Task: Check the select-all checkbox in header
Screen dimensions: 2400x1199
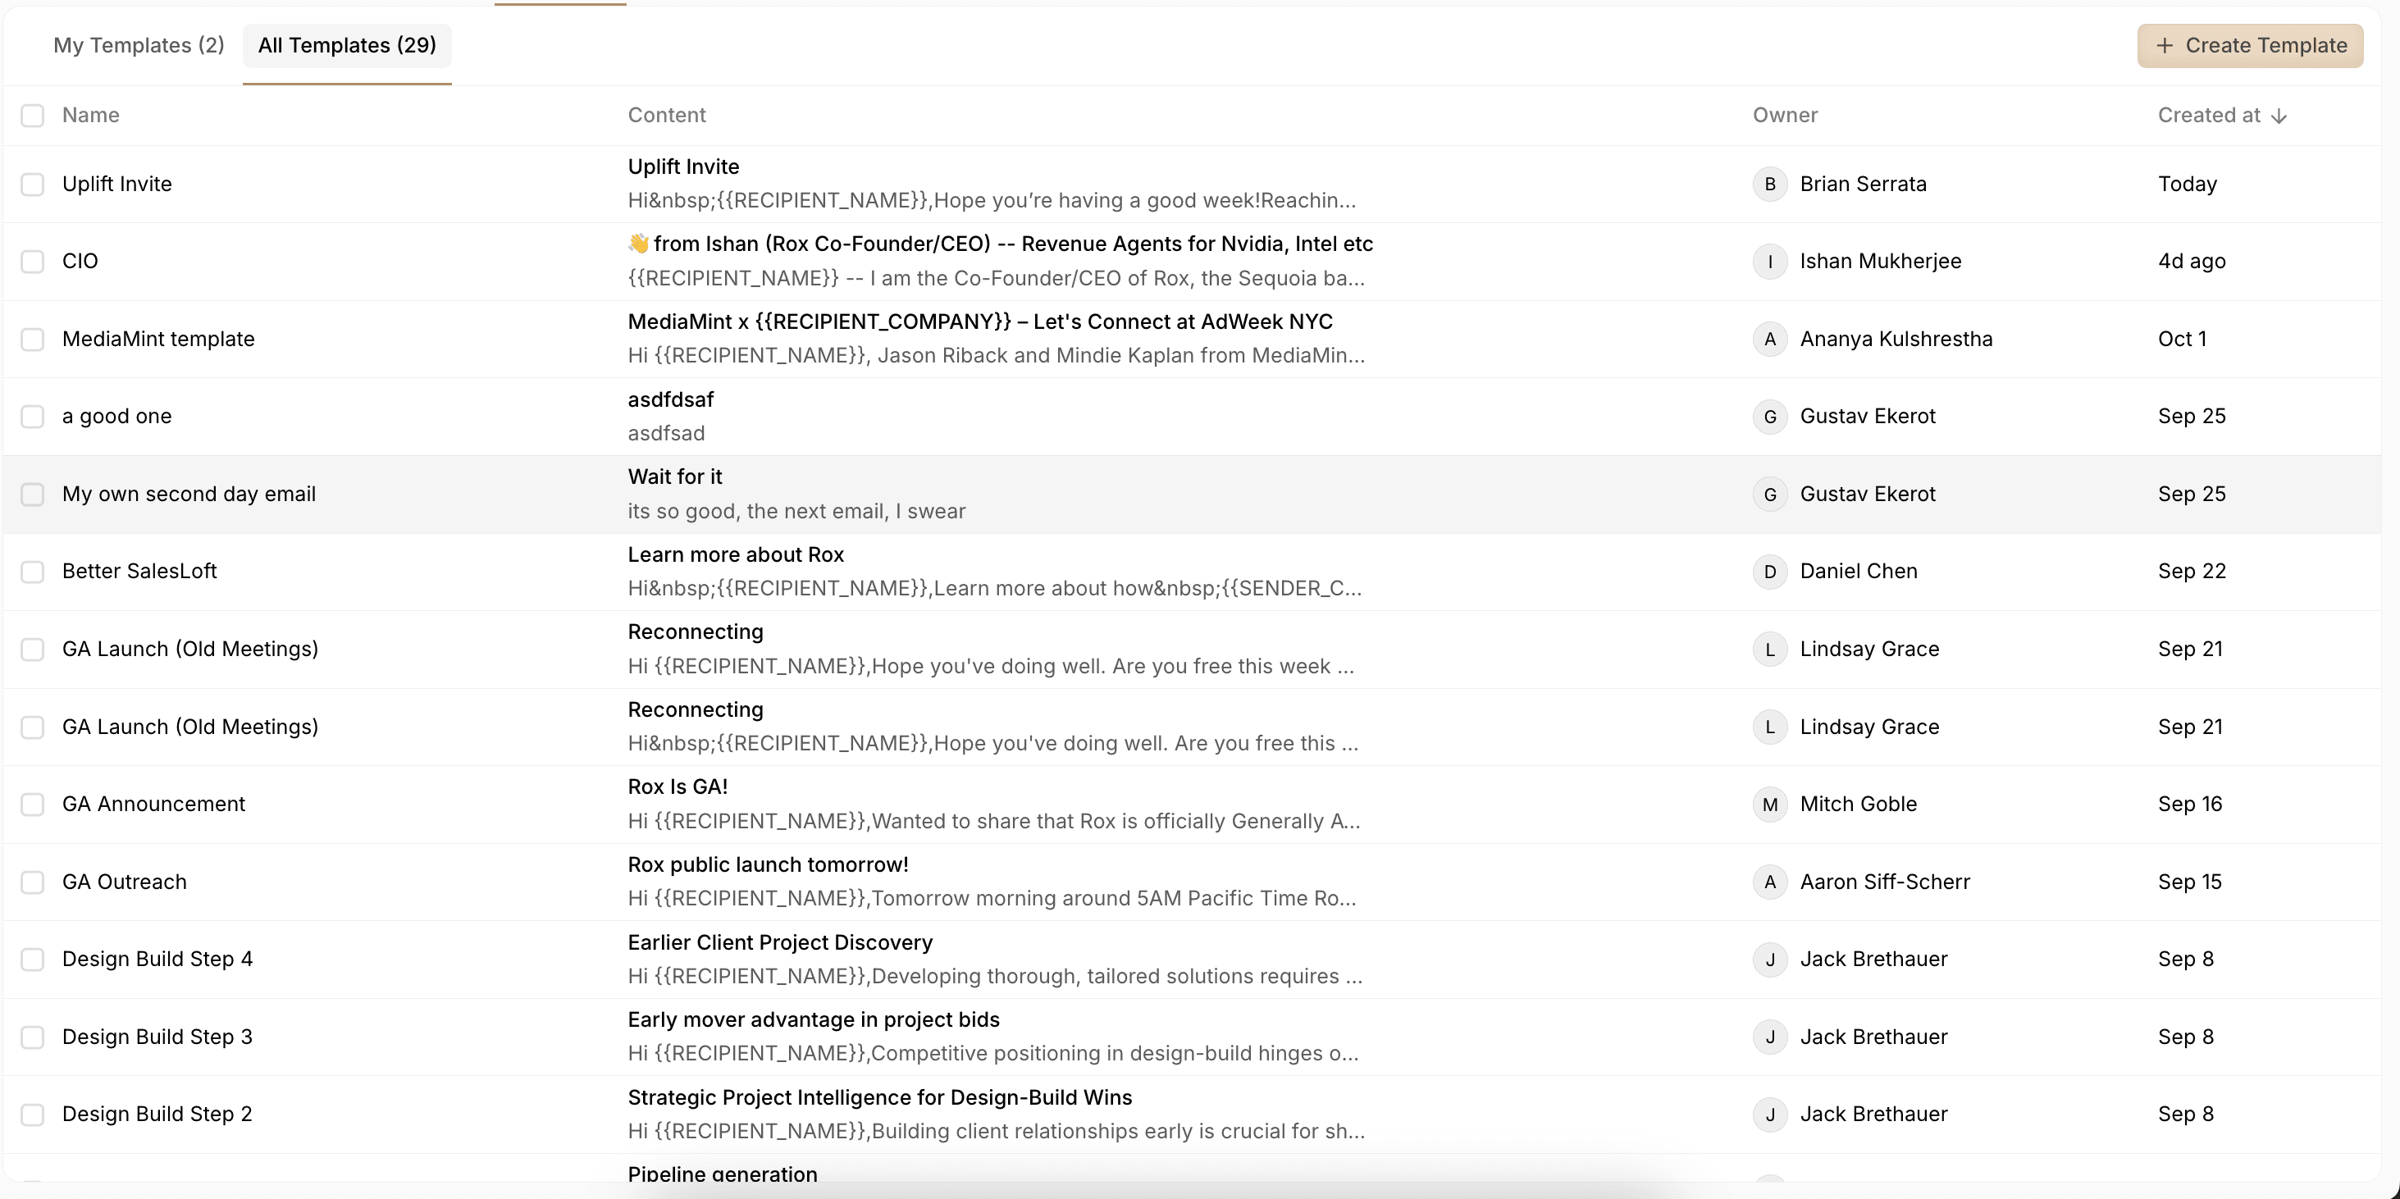Action: click(33, 116)
